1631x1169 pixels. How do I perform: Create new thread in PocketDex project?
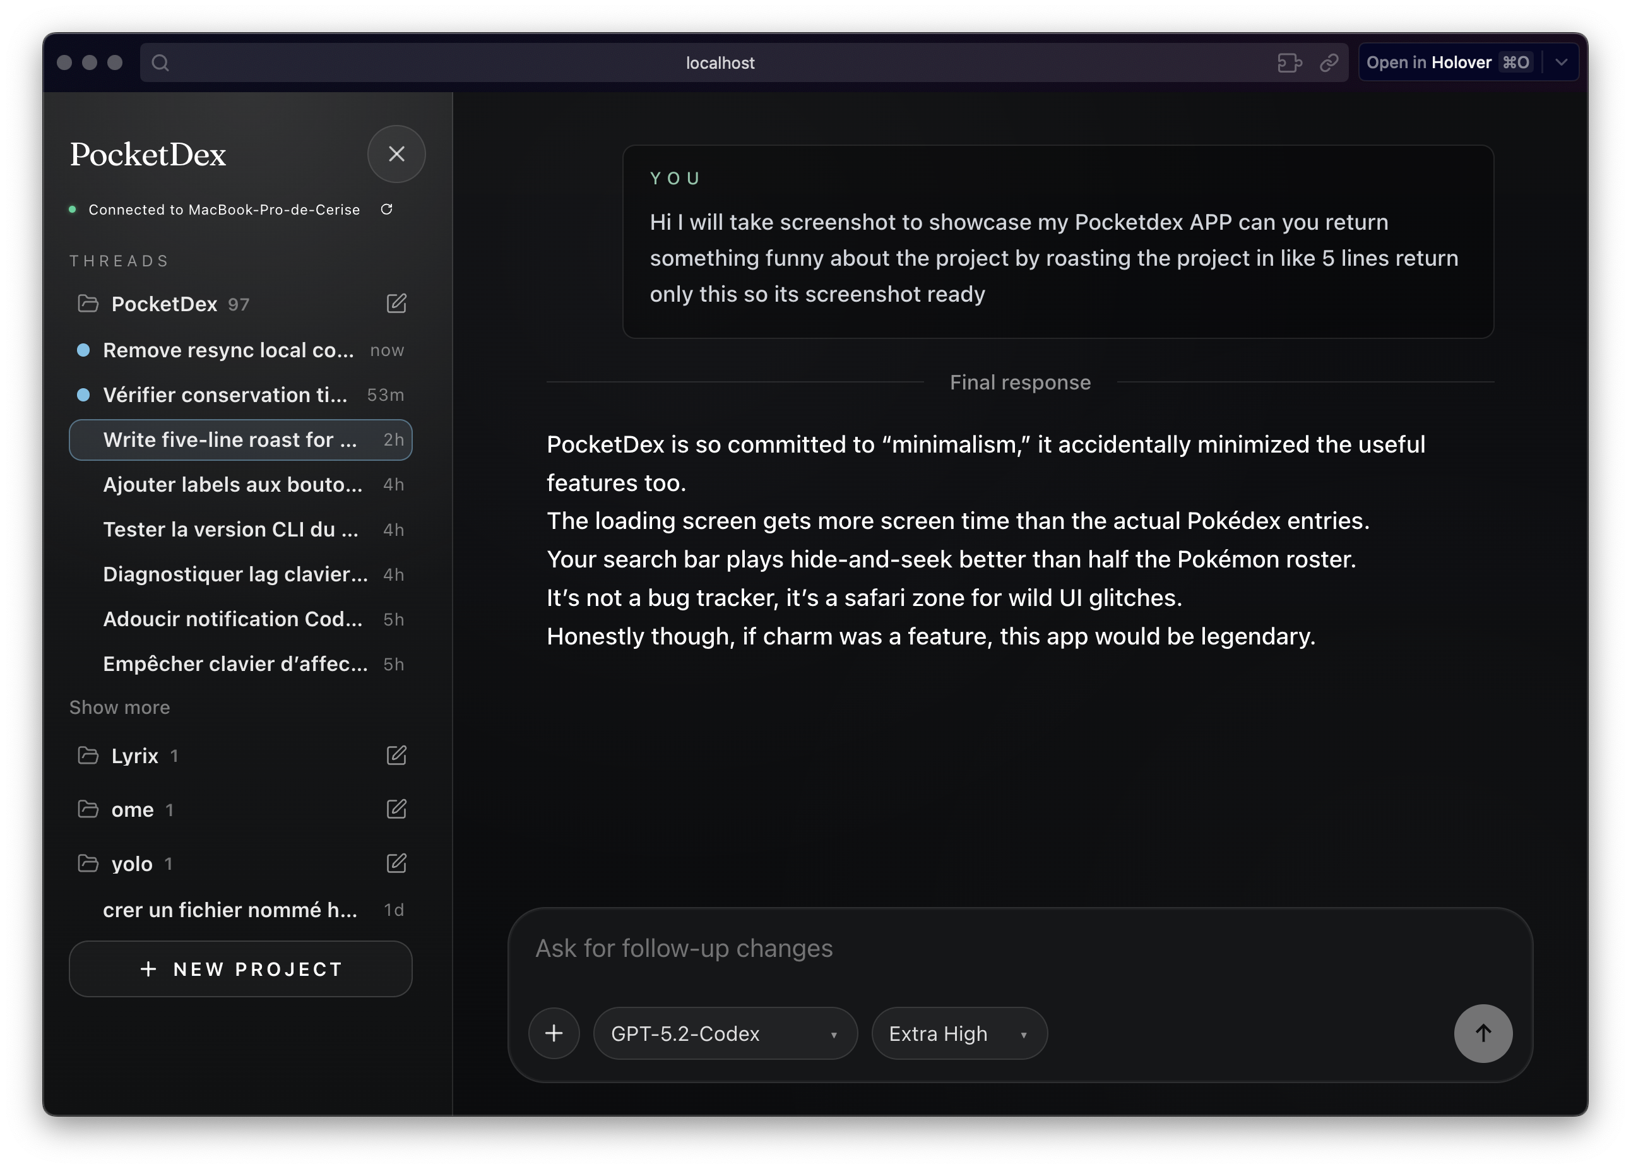(x=396, y=304)
